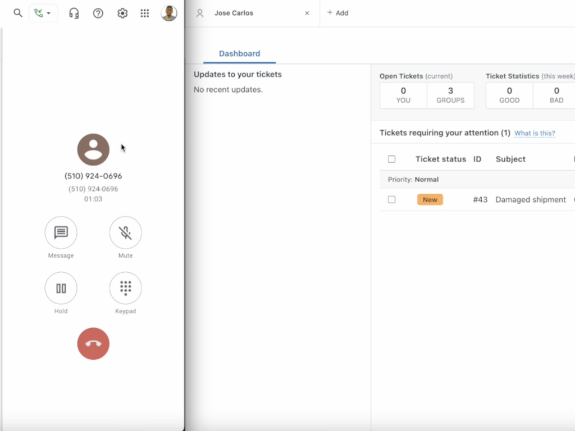Tick the checkbox for ticket #43
Viewport: 575px width, 431px height.
(392, 200)
